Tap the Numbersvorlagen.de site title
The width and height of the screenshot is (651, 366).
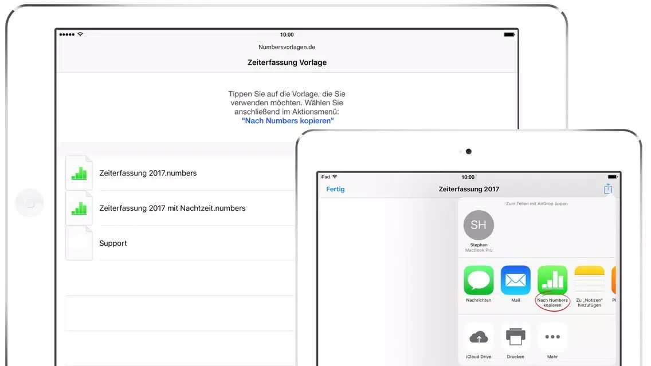[x=287, y=47]
